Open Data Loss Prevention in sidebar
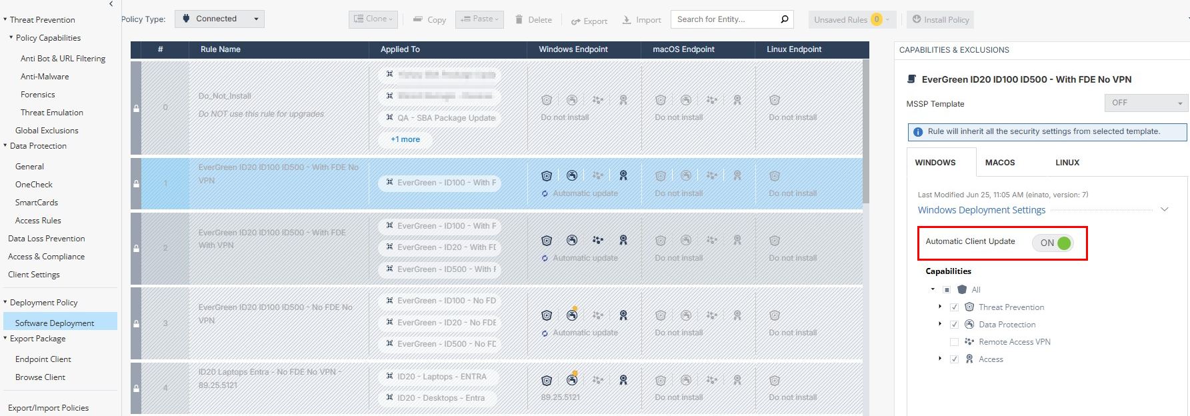Viewport: 1190px width, 416px height. (x=47, y=239)
